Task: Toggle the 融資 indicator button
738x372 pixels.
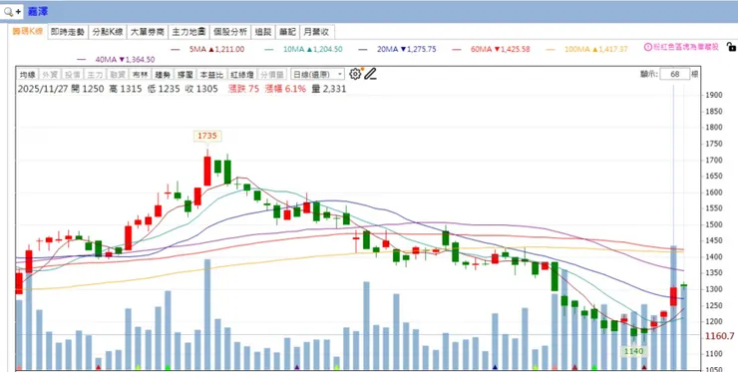Action: [118, 75]
